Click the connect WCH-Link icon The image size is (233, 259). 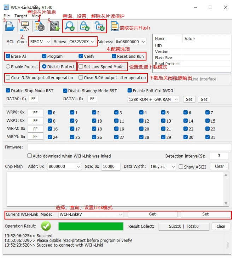[x=24, y=26]
